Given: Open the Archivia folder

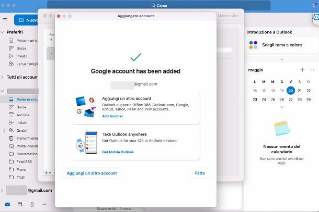Looking at the screenshot, I should (19, 115).
